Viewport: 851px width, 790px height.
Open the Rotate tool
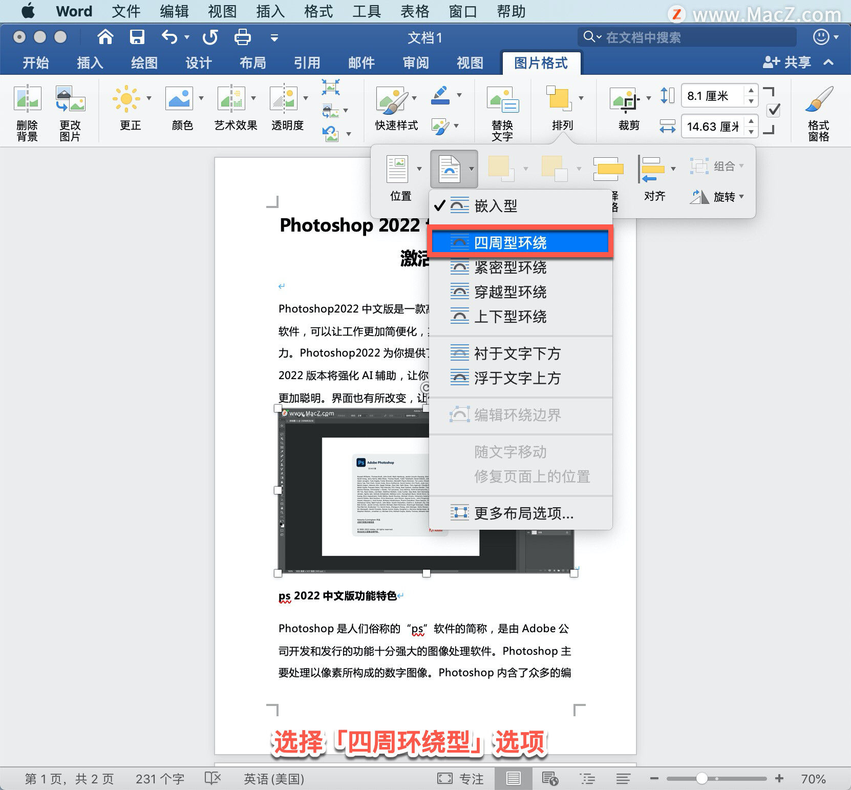click(716, 197)
